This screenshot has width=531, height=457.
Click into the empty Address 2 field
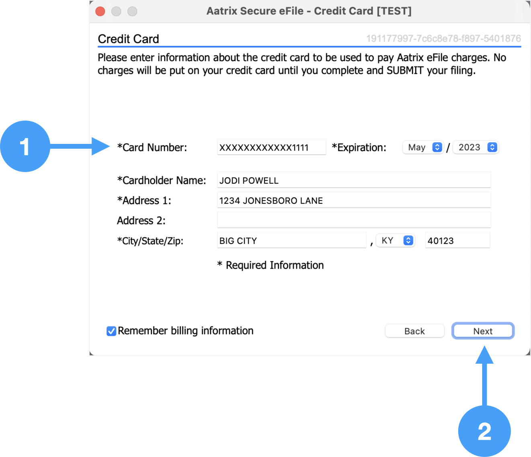(354, 220)
